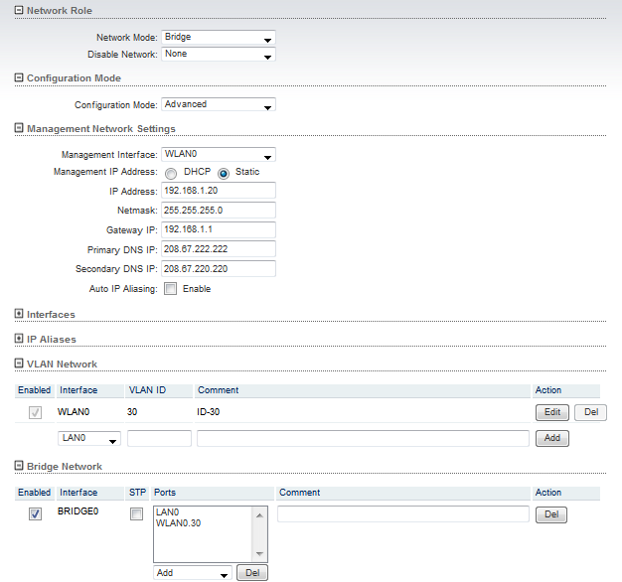The height and width of the screenshot is (582, 622).
Task: Enable Auto IP Aliasing checkbox
Action: 170,289
